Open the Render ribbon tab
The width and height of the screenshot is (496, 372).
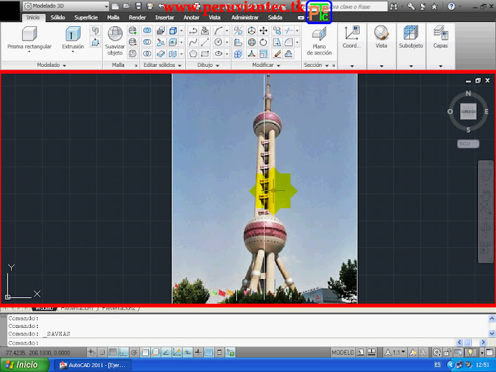point(137,17)
